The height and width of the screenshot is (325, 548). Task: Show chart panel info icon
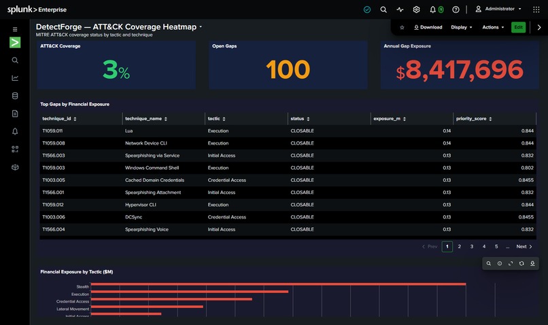500,264
